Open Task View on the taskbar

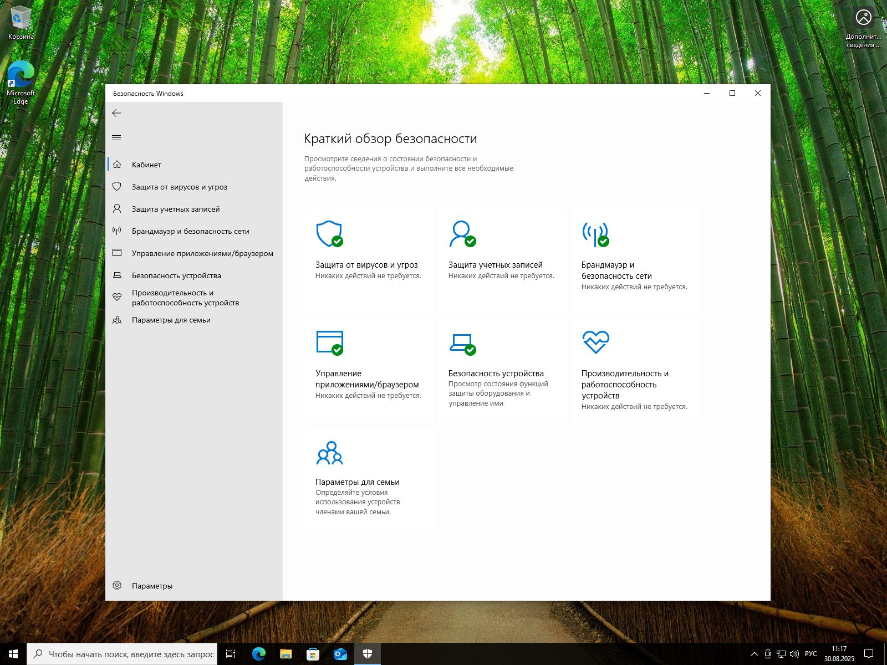pos(231,654)
